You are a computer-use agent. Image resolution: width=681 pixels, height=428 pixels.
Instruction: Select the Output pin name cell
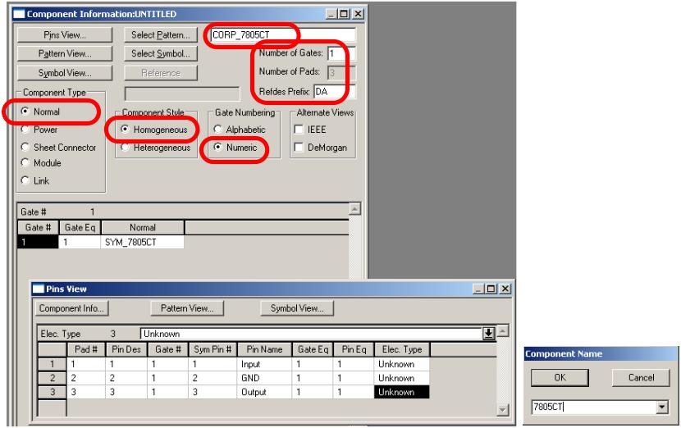pyautogui.click(x=264, y=392)
